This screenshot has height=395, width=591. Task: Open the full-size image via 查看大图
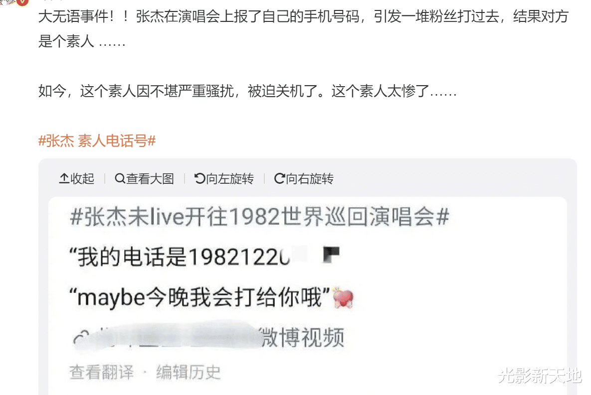[144, 178]
